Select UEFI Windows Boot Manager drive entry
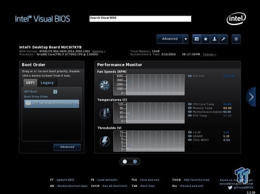Viewport: 260px width, 194px height. [52, 103]
